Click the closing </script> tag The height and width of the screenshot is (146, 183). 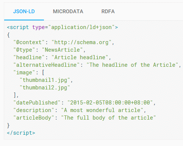tap(21, 133)
